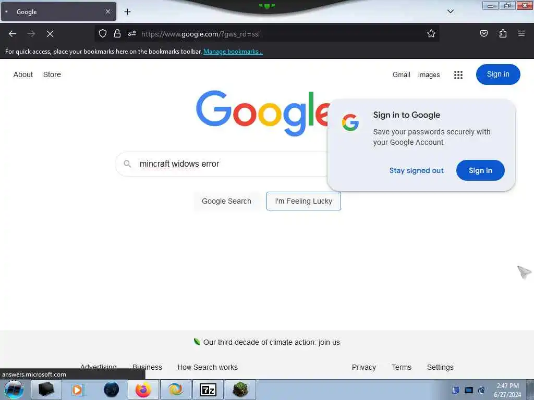This screenshot has height=400, width=534.
Task: Close the Google tab
Action: tap(108, 11)
